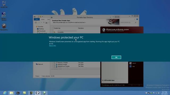The width and height of the screenshot is (170, 95).
Task: Select Desktop in Explorer navigation pane
Action: [41, 29]
